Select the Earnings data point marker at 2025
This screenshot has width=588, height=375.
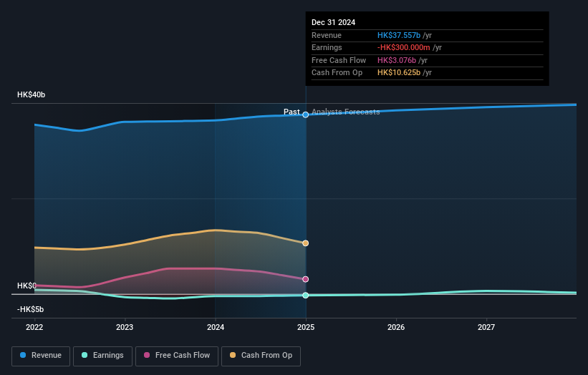click(306, 295)
